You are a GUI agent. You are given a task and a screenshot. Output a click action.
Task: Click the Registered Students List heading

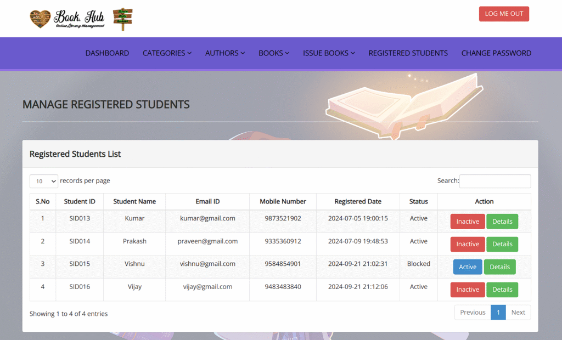click(75, 154)
